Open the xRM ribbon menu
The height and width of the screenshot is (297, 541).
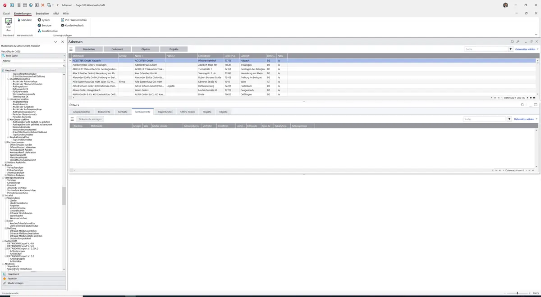pos(56,13)
